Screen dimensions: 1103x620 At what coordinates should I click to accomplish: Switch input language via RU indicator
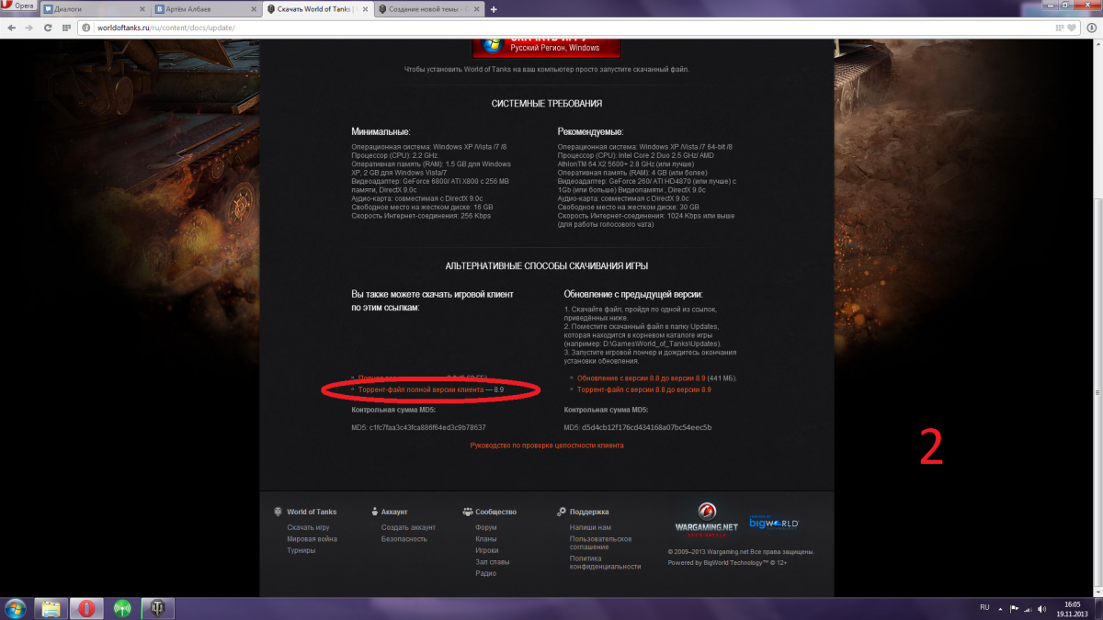984,608
